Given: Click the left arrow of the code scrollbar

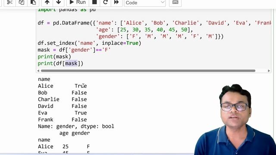Looking at the screenshot, I should pyautogui.click(x=38, y=71).
